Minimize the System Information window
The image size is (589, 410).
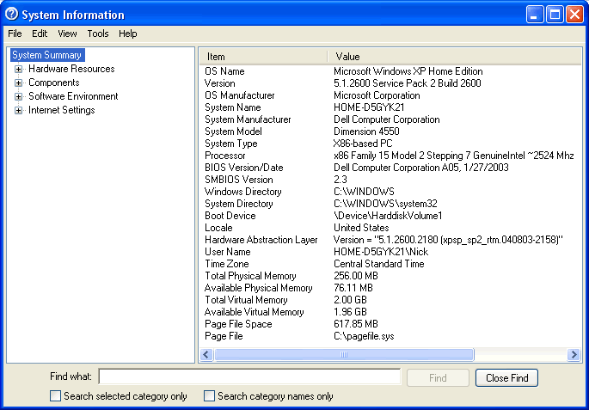534,15
